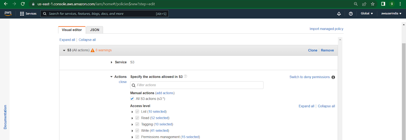406x140 pixels.
Task: Collapse the Actions section arrow
Action: click(x=111, y=77)
